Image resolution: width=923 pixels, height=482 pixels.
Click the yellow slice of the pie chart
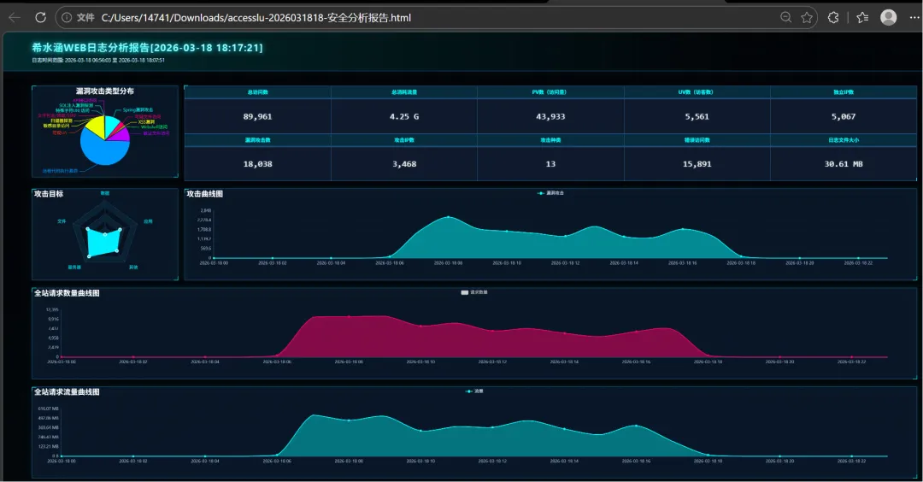tap(97, 126)
